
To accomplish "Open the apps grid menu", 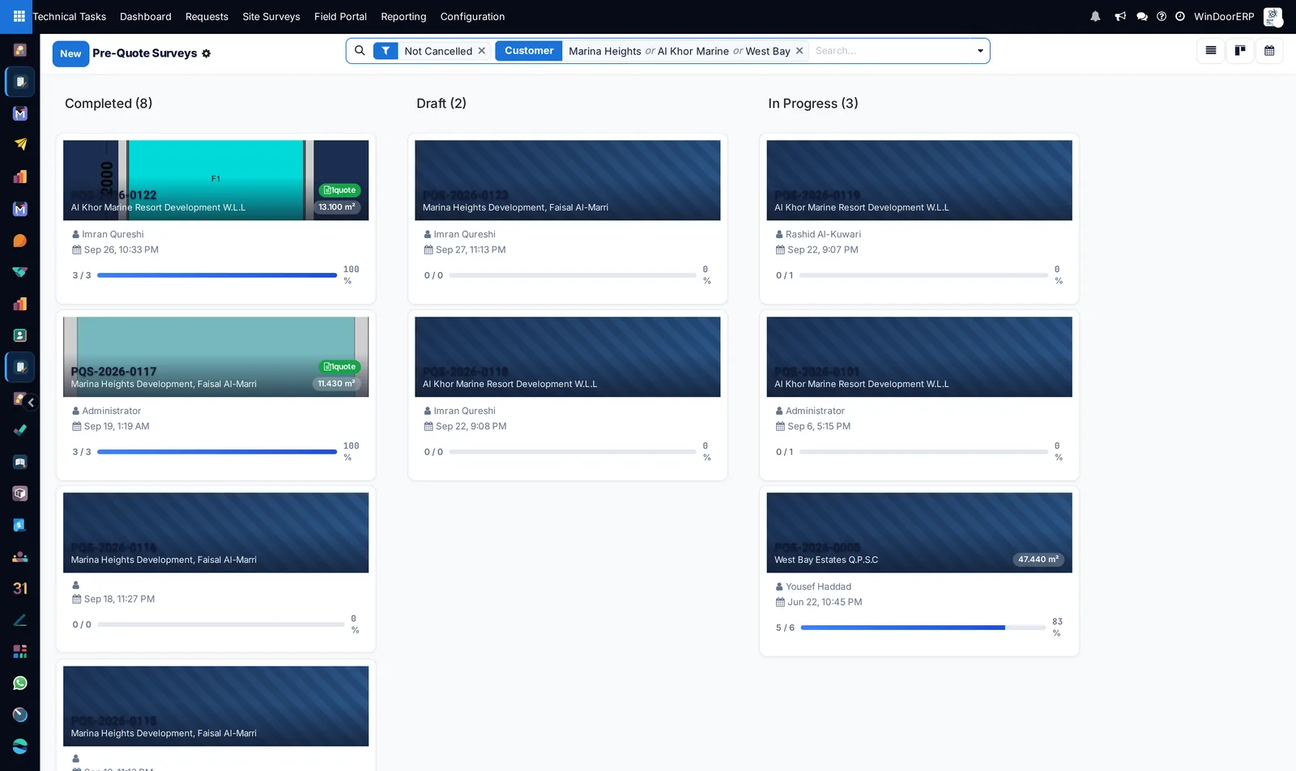I will [19, 16].
